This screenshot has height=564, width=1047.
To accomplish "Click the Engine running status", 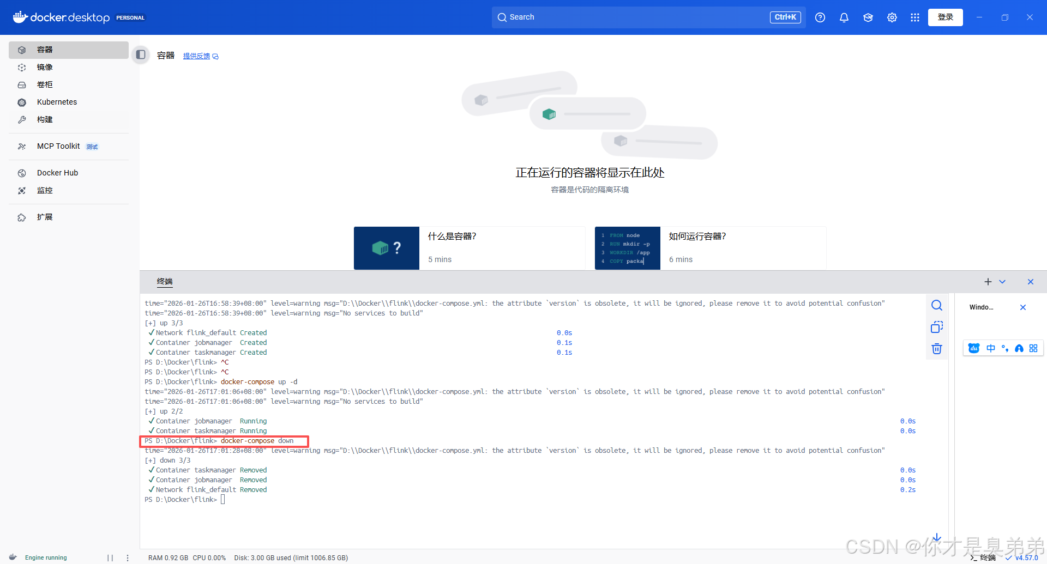I will point(46,557).
